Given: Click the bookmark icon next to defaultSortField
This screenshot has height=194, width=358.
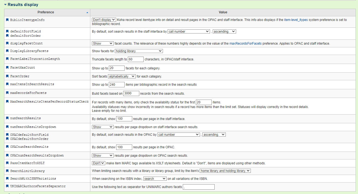Looking at the screenshot, I should pos(7,31).
